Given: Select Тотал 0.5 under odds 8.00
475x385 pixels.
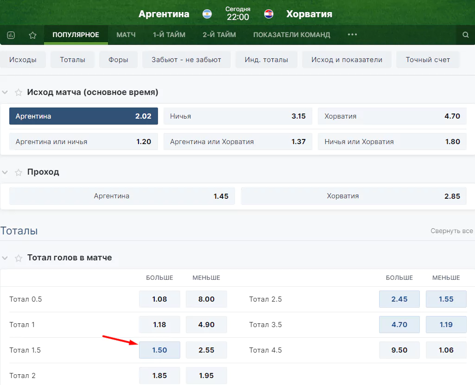Looking at the screenshot, I should tap(206, 299).
